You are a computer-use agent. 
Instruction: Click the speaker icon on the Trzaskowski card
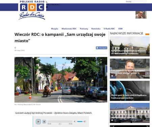(112, 76)
